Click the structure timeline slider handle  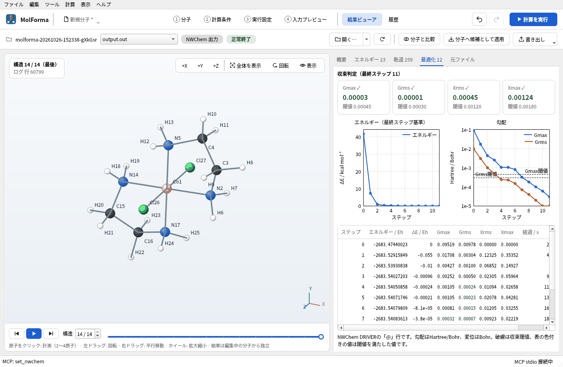321,337
